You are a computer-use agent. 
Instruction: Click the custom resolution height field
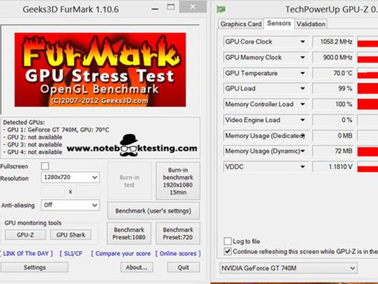tap(88, 191)
